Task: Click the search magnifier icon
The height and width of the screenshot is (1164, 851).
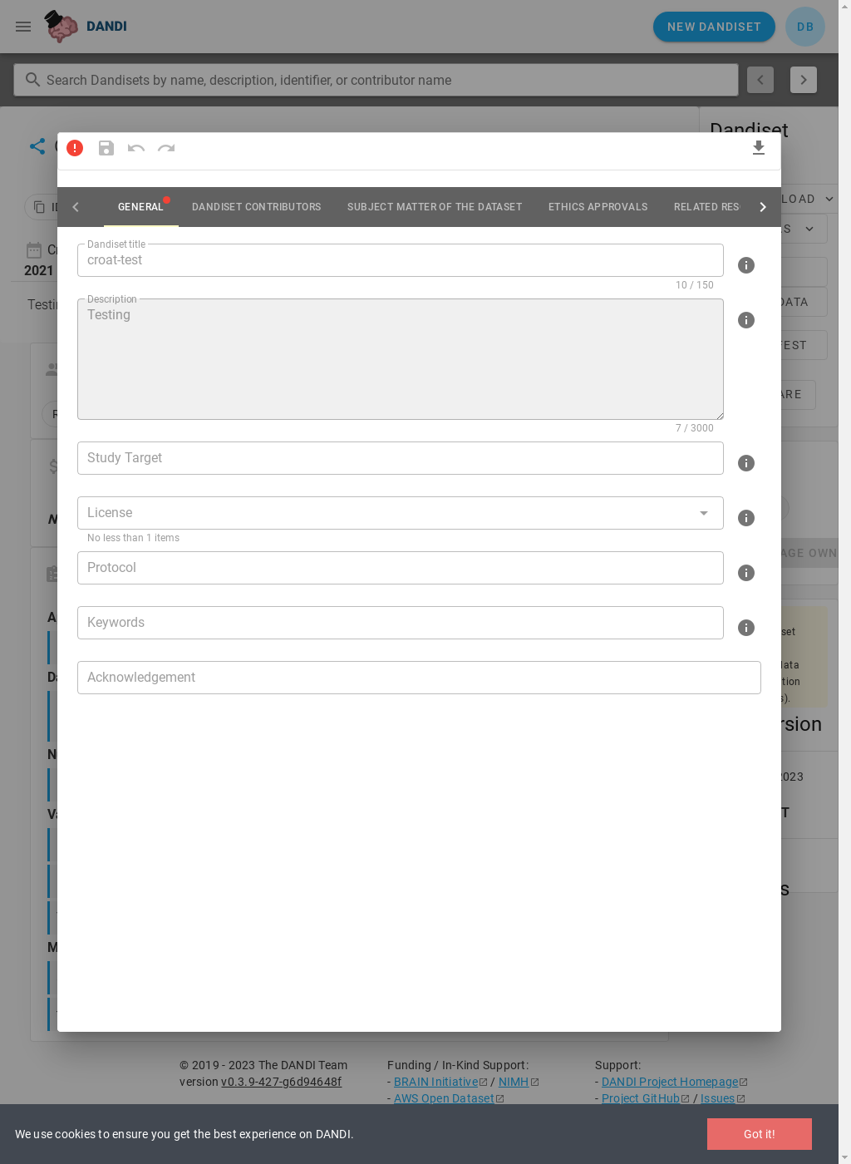Action: click(x=32, y=80)
